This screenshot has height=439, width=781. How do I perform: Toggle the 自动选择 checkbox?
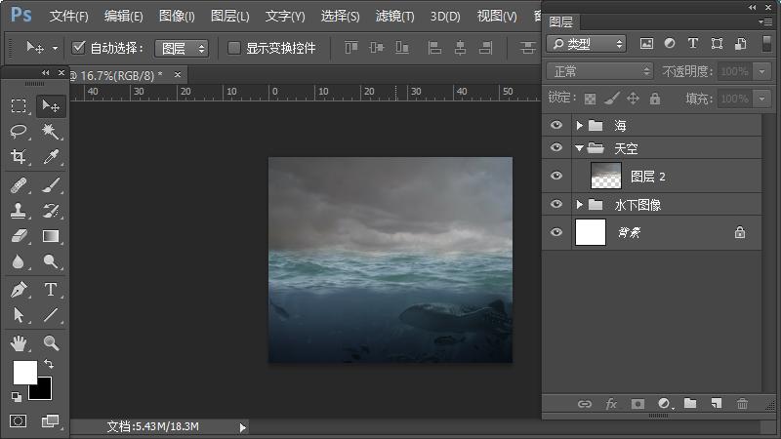tap(78, 48)
